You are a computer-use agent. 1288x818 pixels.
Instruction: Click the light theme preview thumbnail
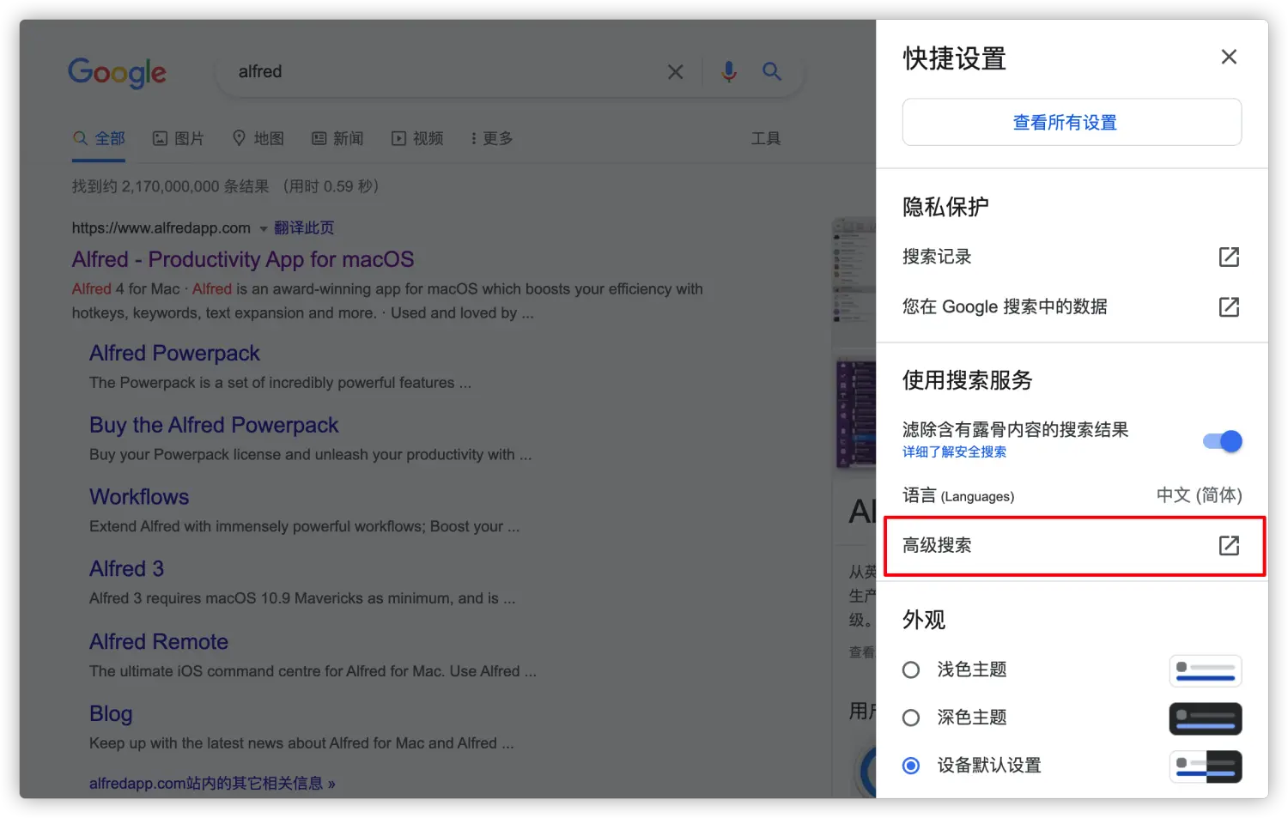(x=1206, y=670)
